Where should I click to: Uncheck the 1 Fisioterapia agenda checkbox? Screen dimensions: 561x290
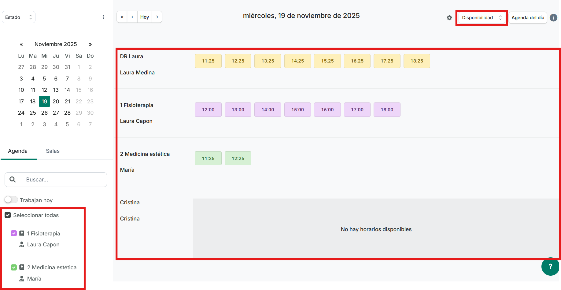point(14,234)
